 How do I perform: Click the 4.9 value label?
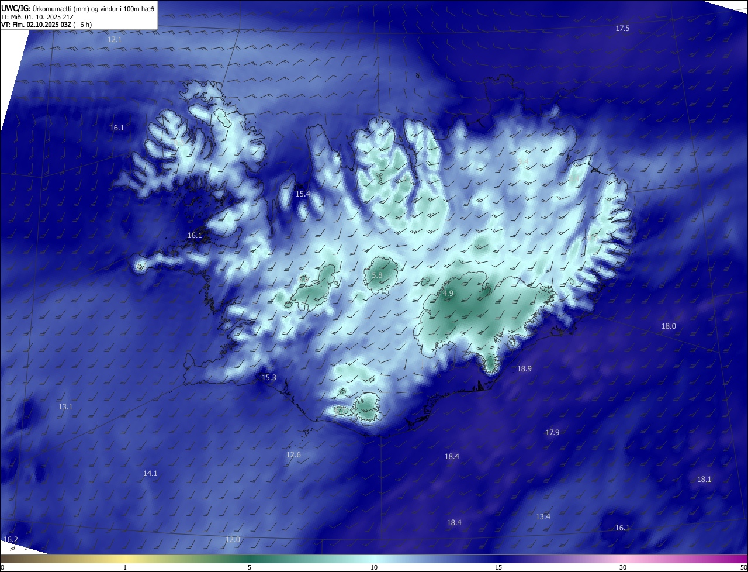(x=448, y=294)
